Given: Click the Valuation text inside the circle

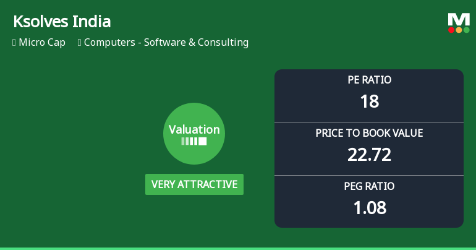Looking at the screenshot, I should click(x=194, y=130).
